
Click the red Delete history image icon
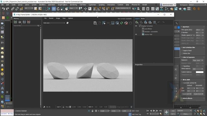coord(29,22)
